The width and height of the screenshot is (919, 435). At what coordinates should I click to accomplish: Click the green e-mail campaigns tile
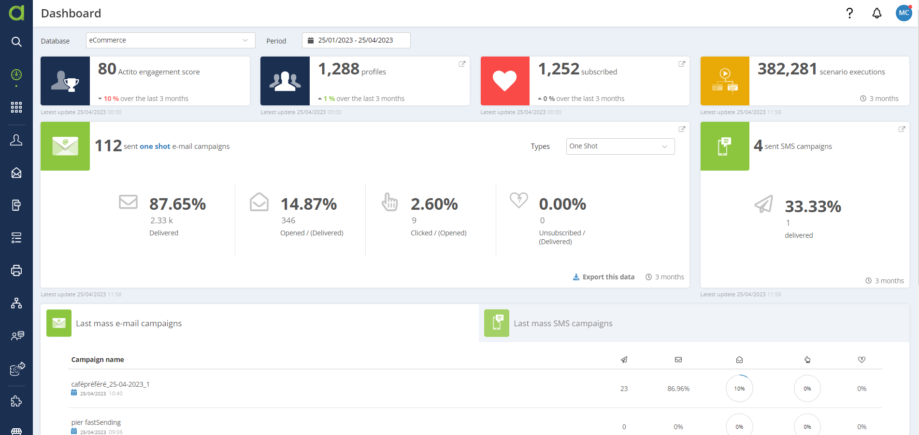tap(65, 146)
